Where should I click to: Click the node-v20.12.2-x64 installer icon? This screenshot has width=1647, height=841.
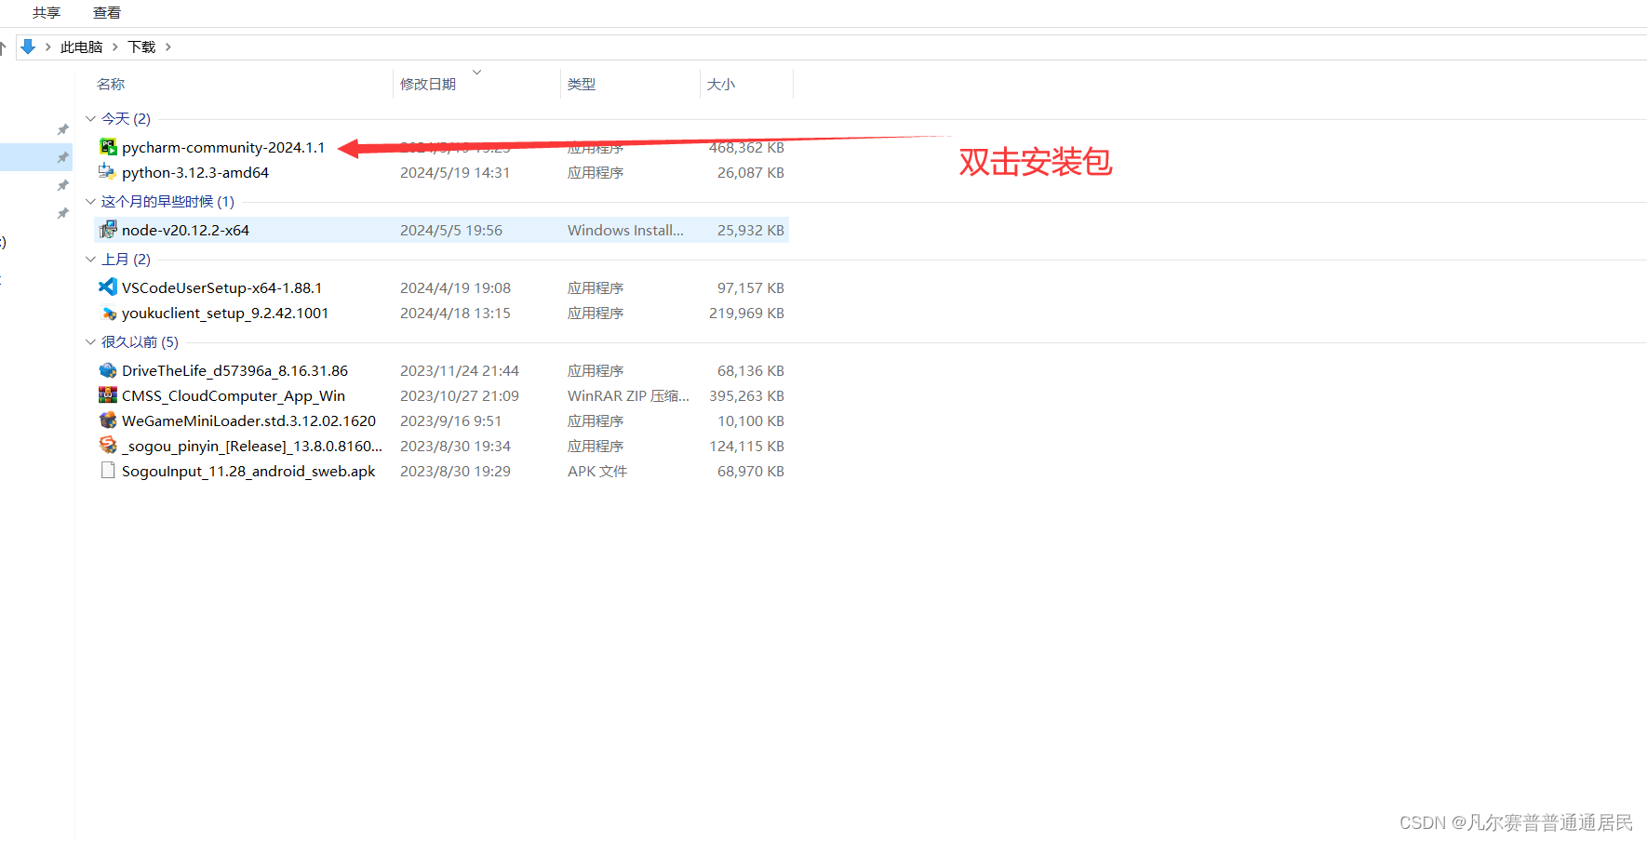[x=108, y=230]
